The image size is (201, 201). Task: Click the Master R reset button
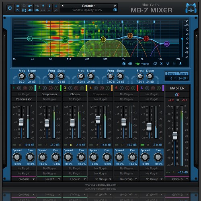point(174,172)
